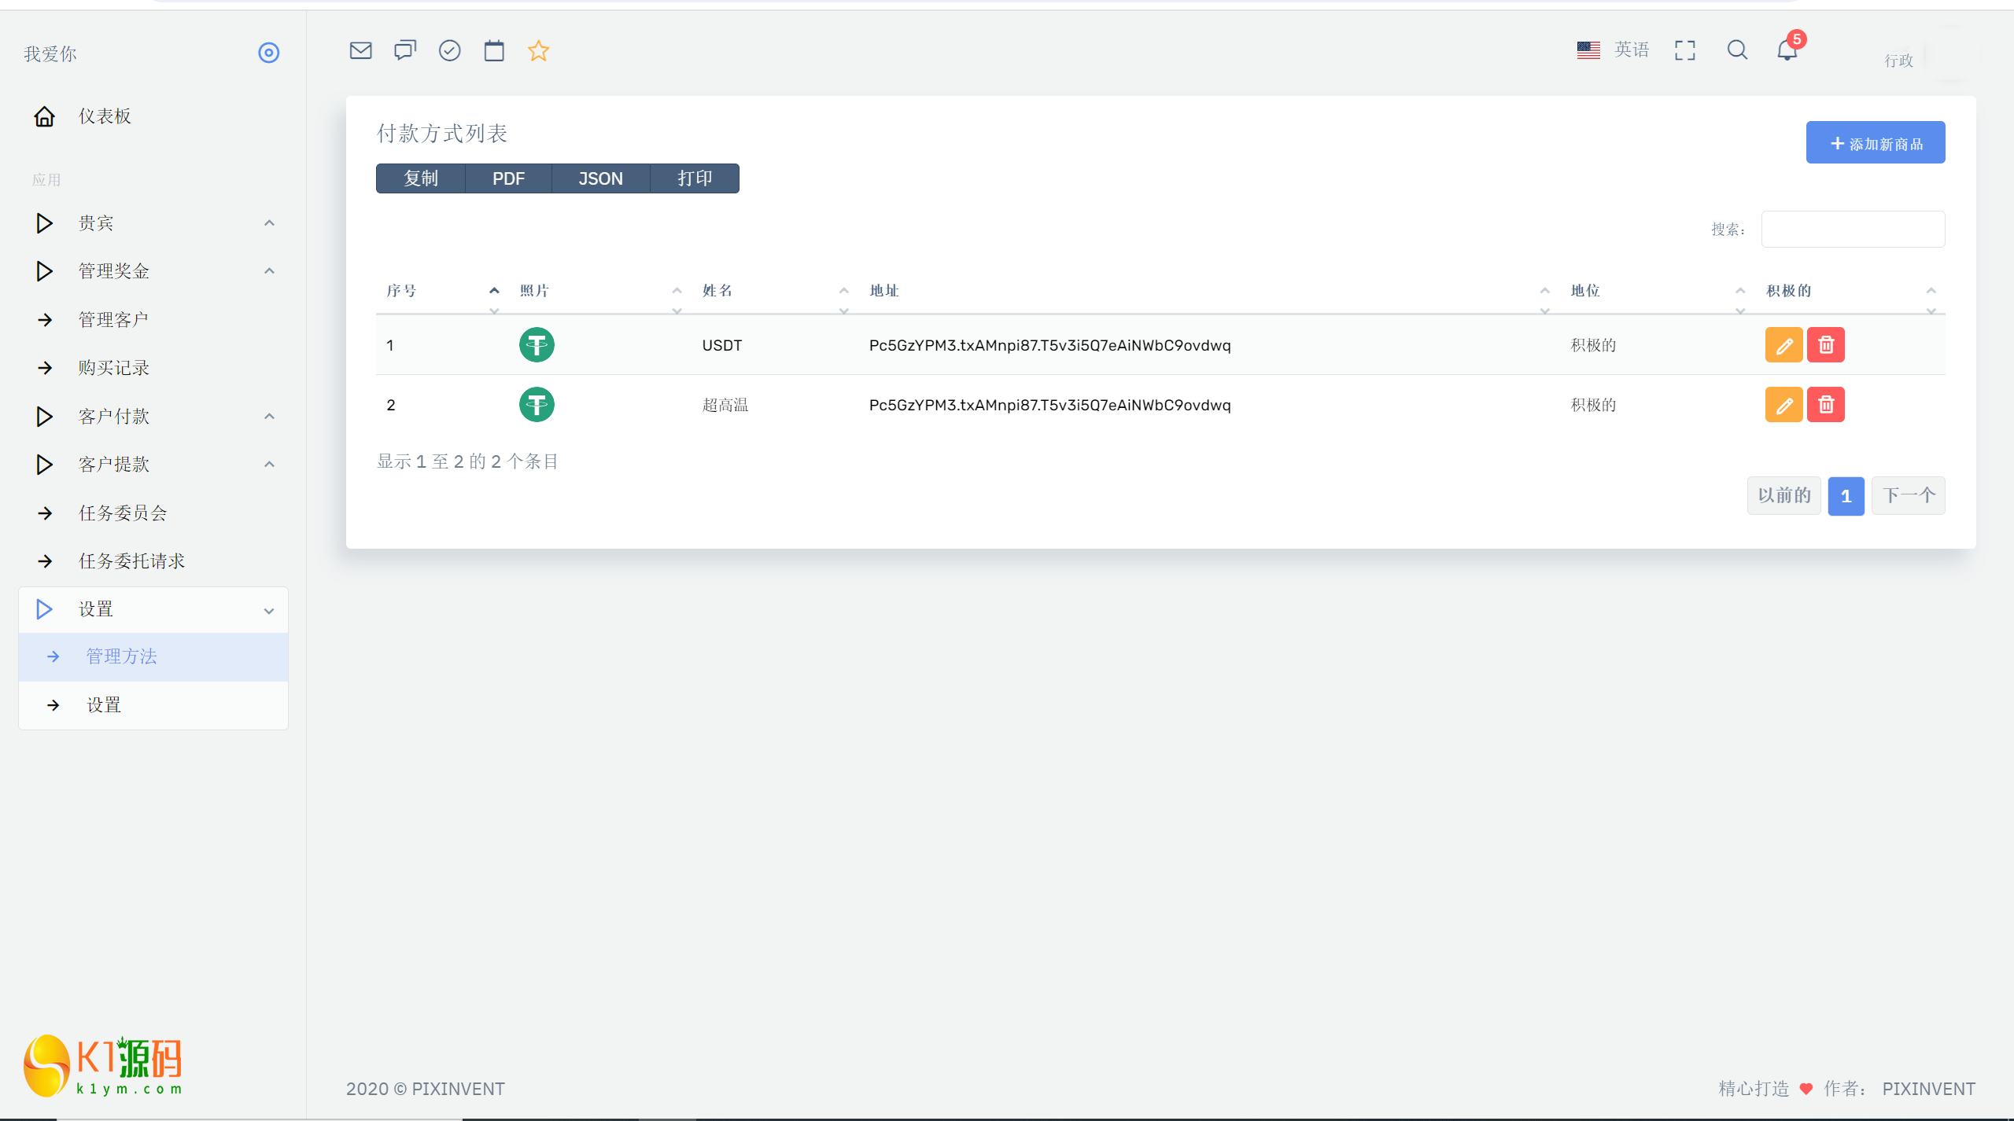
Task: Open the calendar icon in toolbar
Action: tap(494, 50)
